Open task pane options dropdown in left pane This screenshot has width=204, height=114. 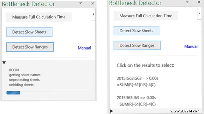tap(81, 3)
